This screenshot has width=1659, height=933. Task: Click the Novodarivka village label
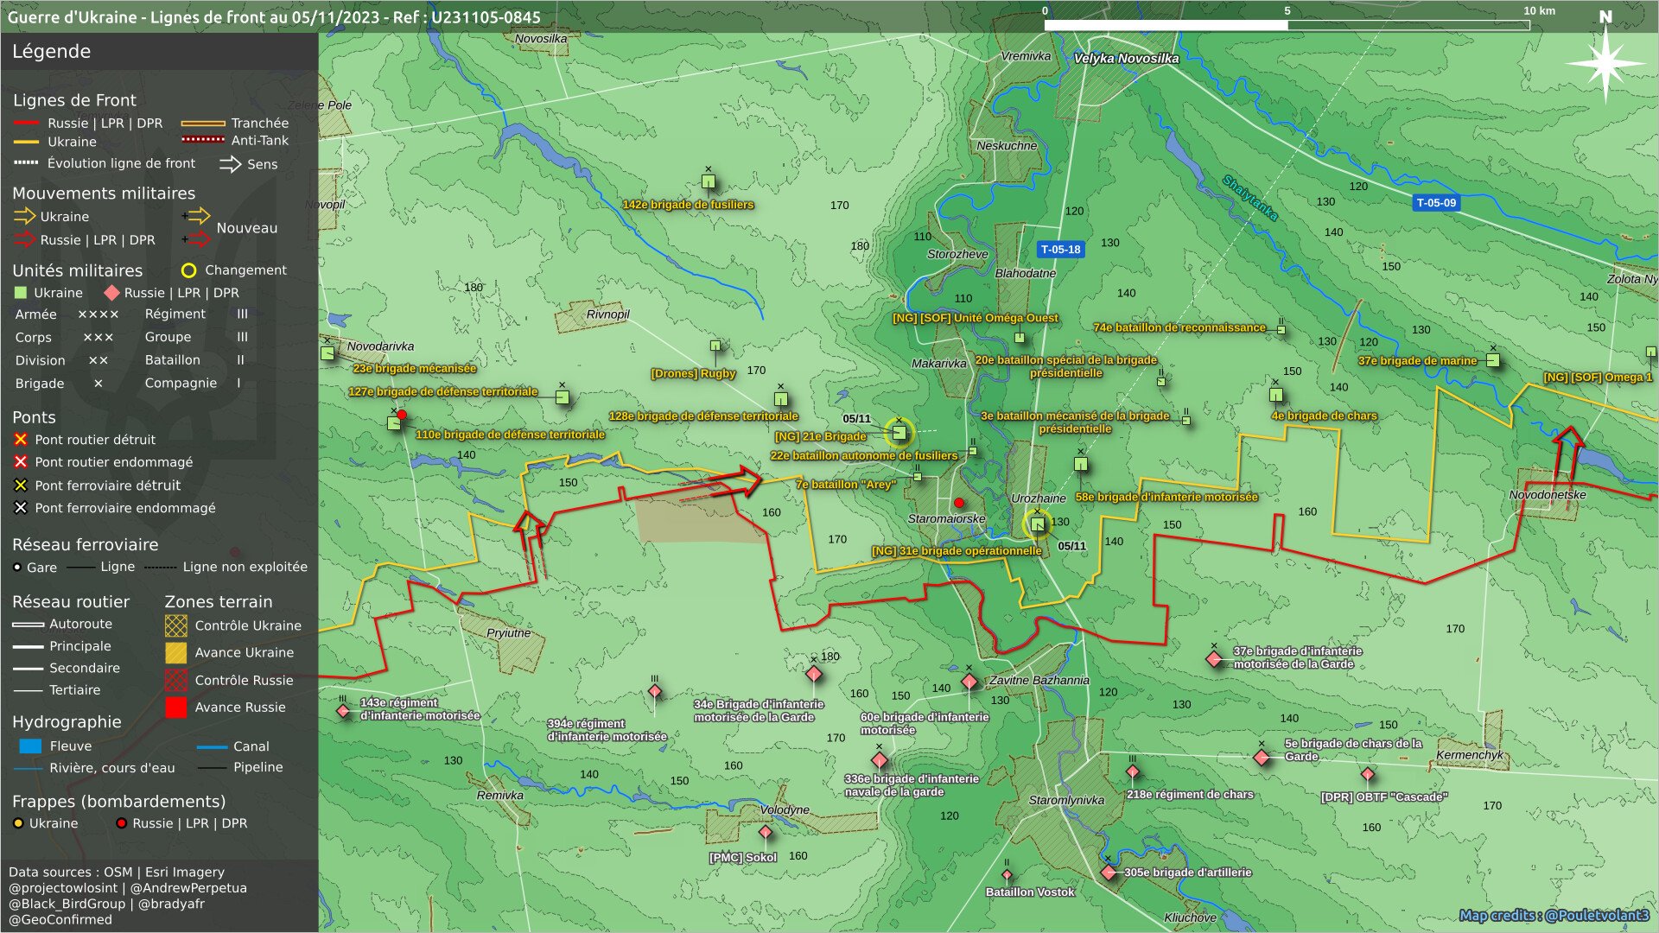tap(380, 346)
